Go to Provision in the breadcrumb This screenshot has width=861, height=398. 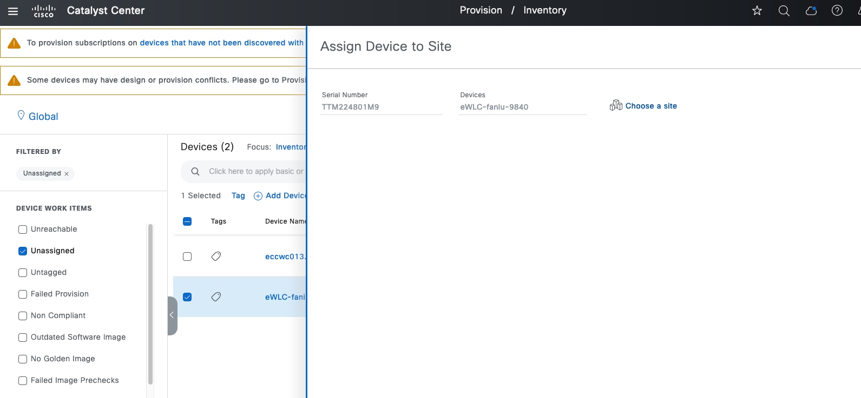tap(481, 10)
